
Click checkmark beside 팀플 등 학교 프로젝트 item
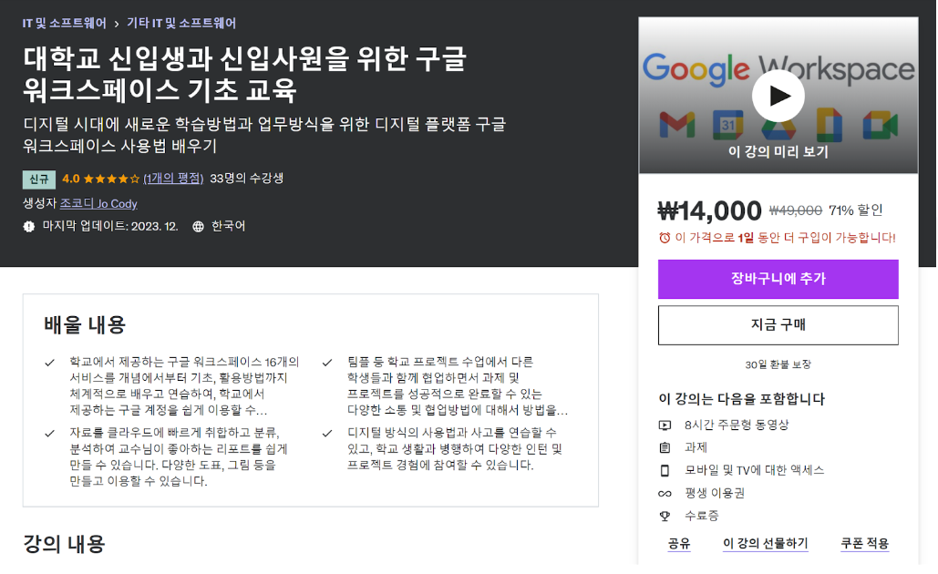point(327,363)
